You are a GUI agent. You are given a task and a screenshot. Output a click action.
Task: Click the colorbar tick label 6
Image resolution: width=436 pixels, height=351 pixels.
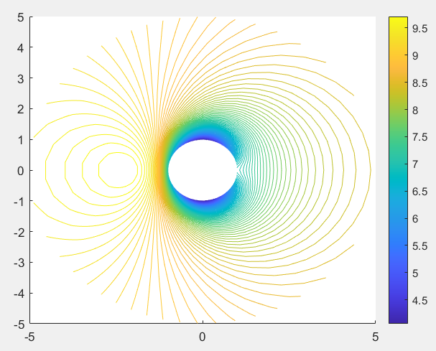click(416, 219)
